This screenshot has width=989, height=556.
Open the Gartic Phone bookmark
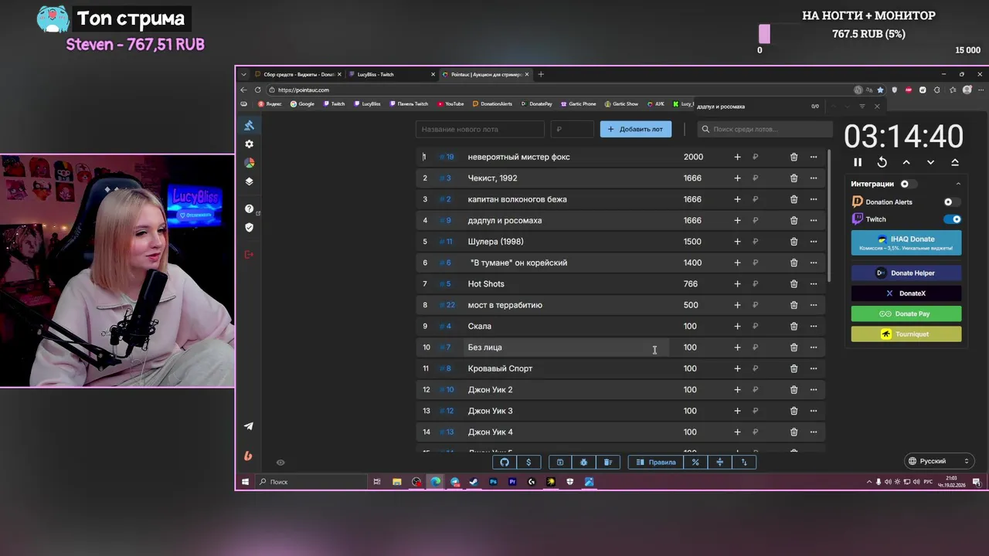[x=579, y=103]
